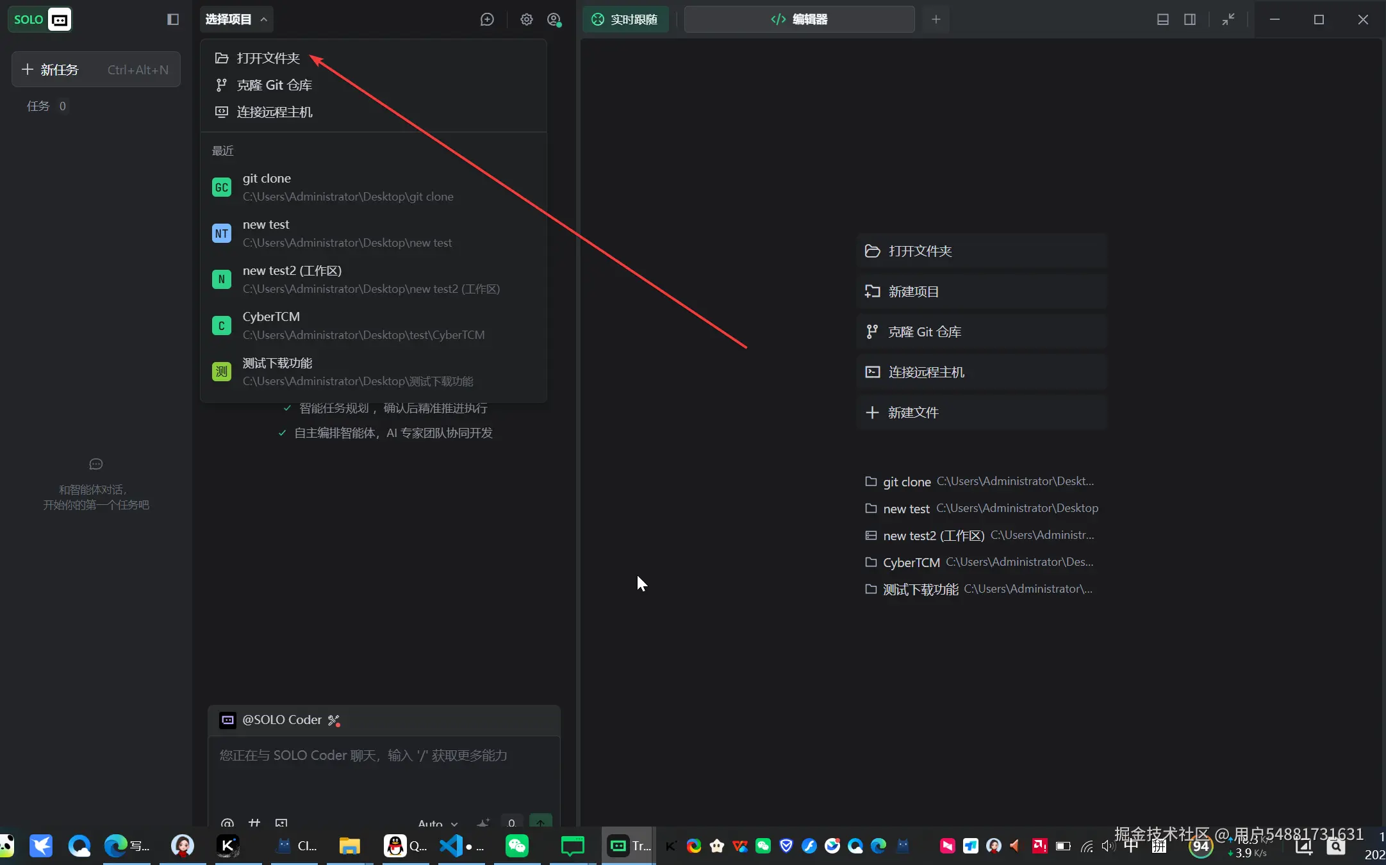This screenshot has height=865, width=1386.
Task: Open settings via the gear icon
Action: (526, 19)
